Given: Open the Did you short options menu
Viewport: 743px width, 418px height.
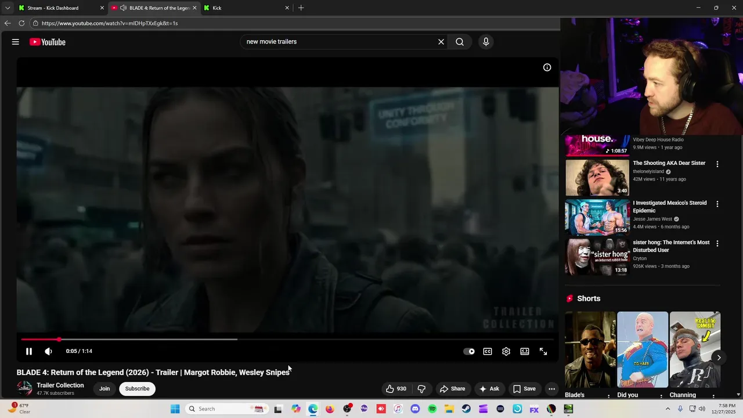Looking at the screenshot, I should point(661,396).
